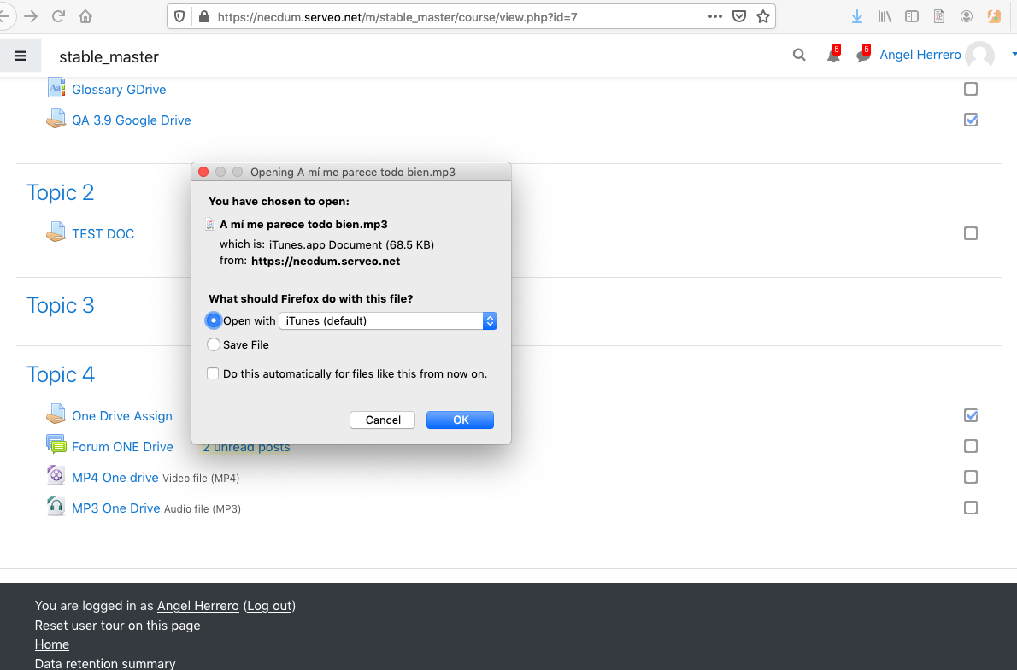Toggle completion for One Drive Assign

pyautogui.click(x=970, y=415)
